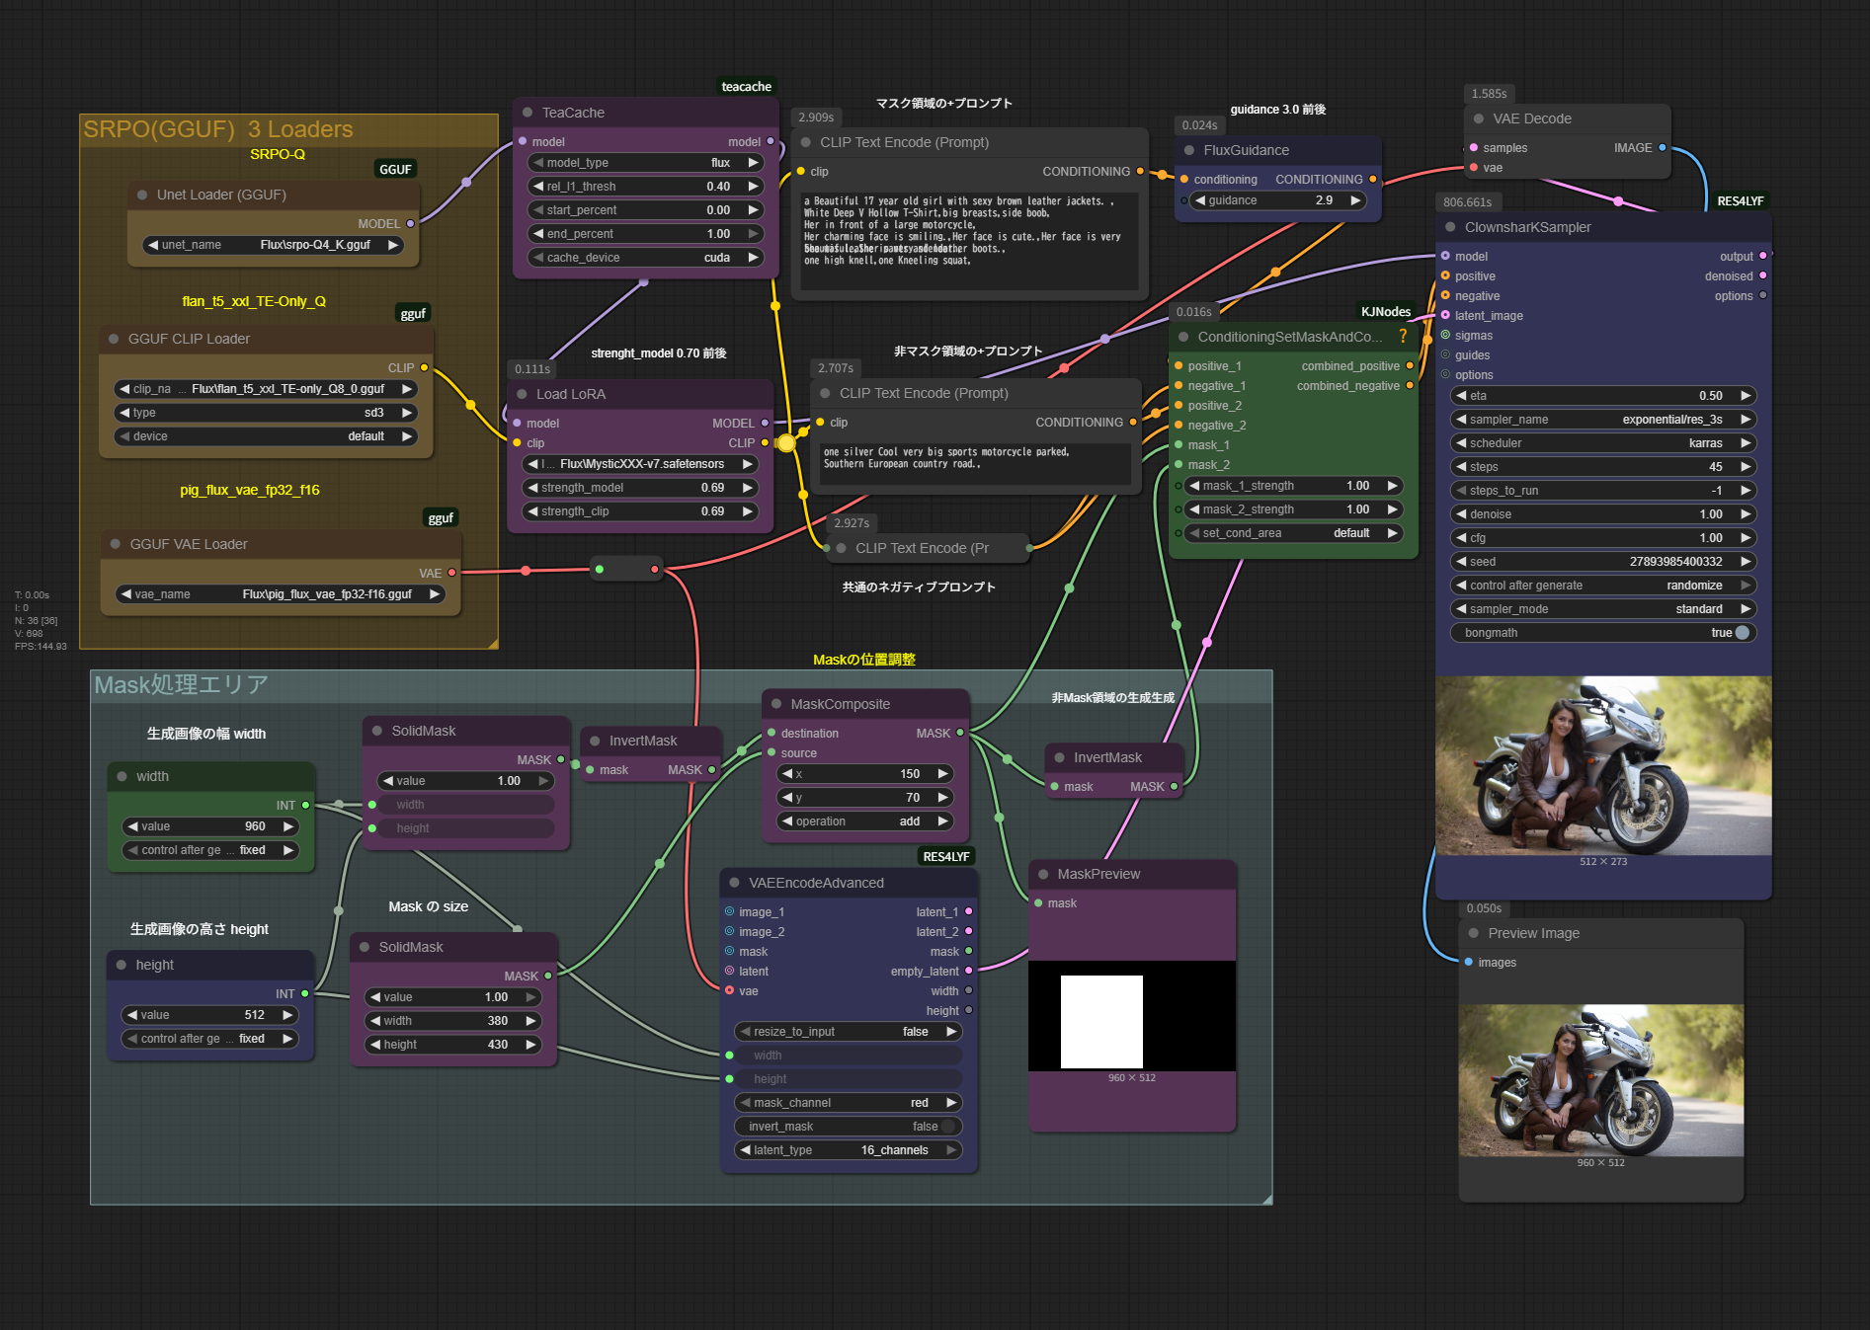Select the SRPO(GGUF) 3 Loaders group title
This screenshot has width=1870, height=1330.
[218, 129]
